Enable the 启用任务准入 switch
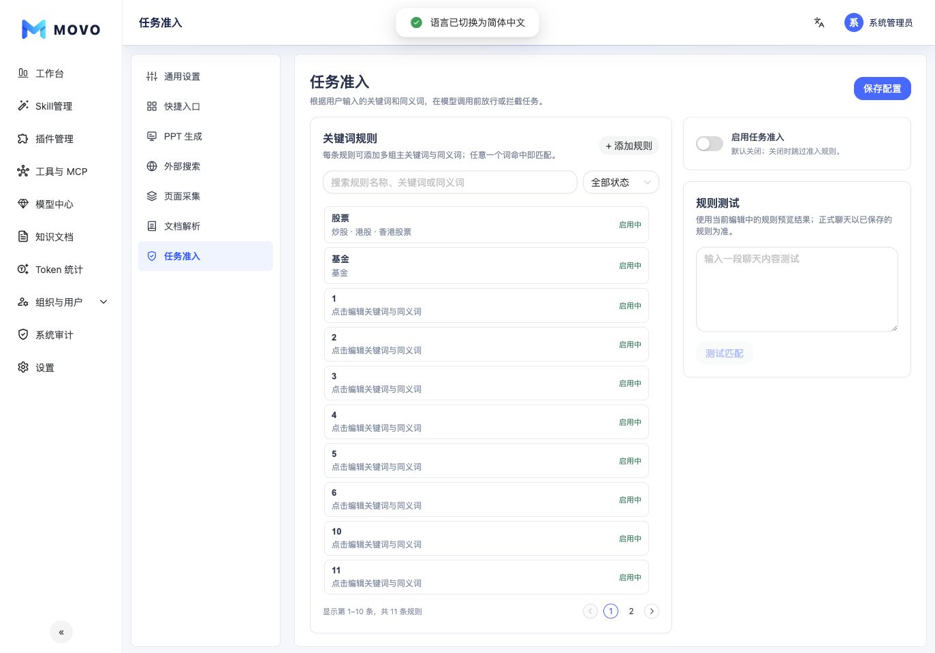The width and height of the screenshot is (935, 653). point(710,144)
